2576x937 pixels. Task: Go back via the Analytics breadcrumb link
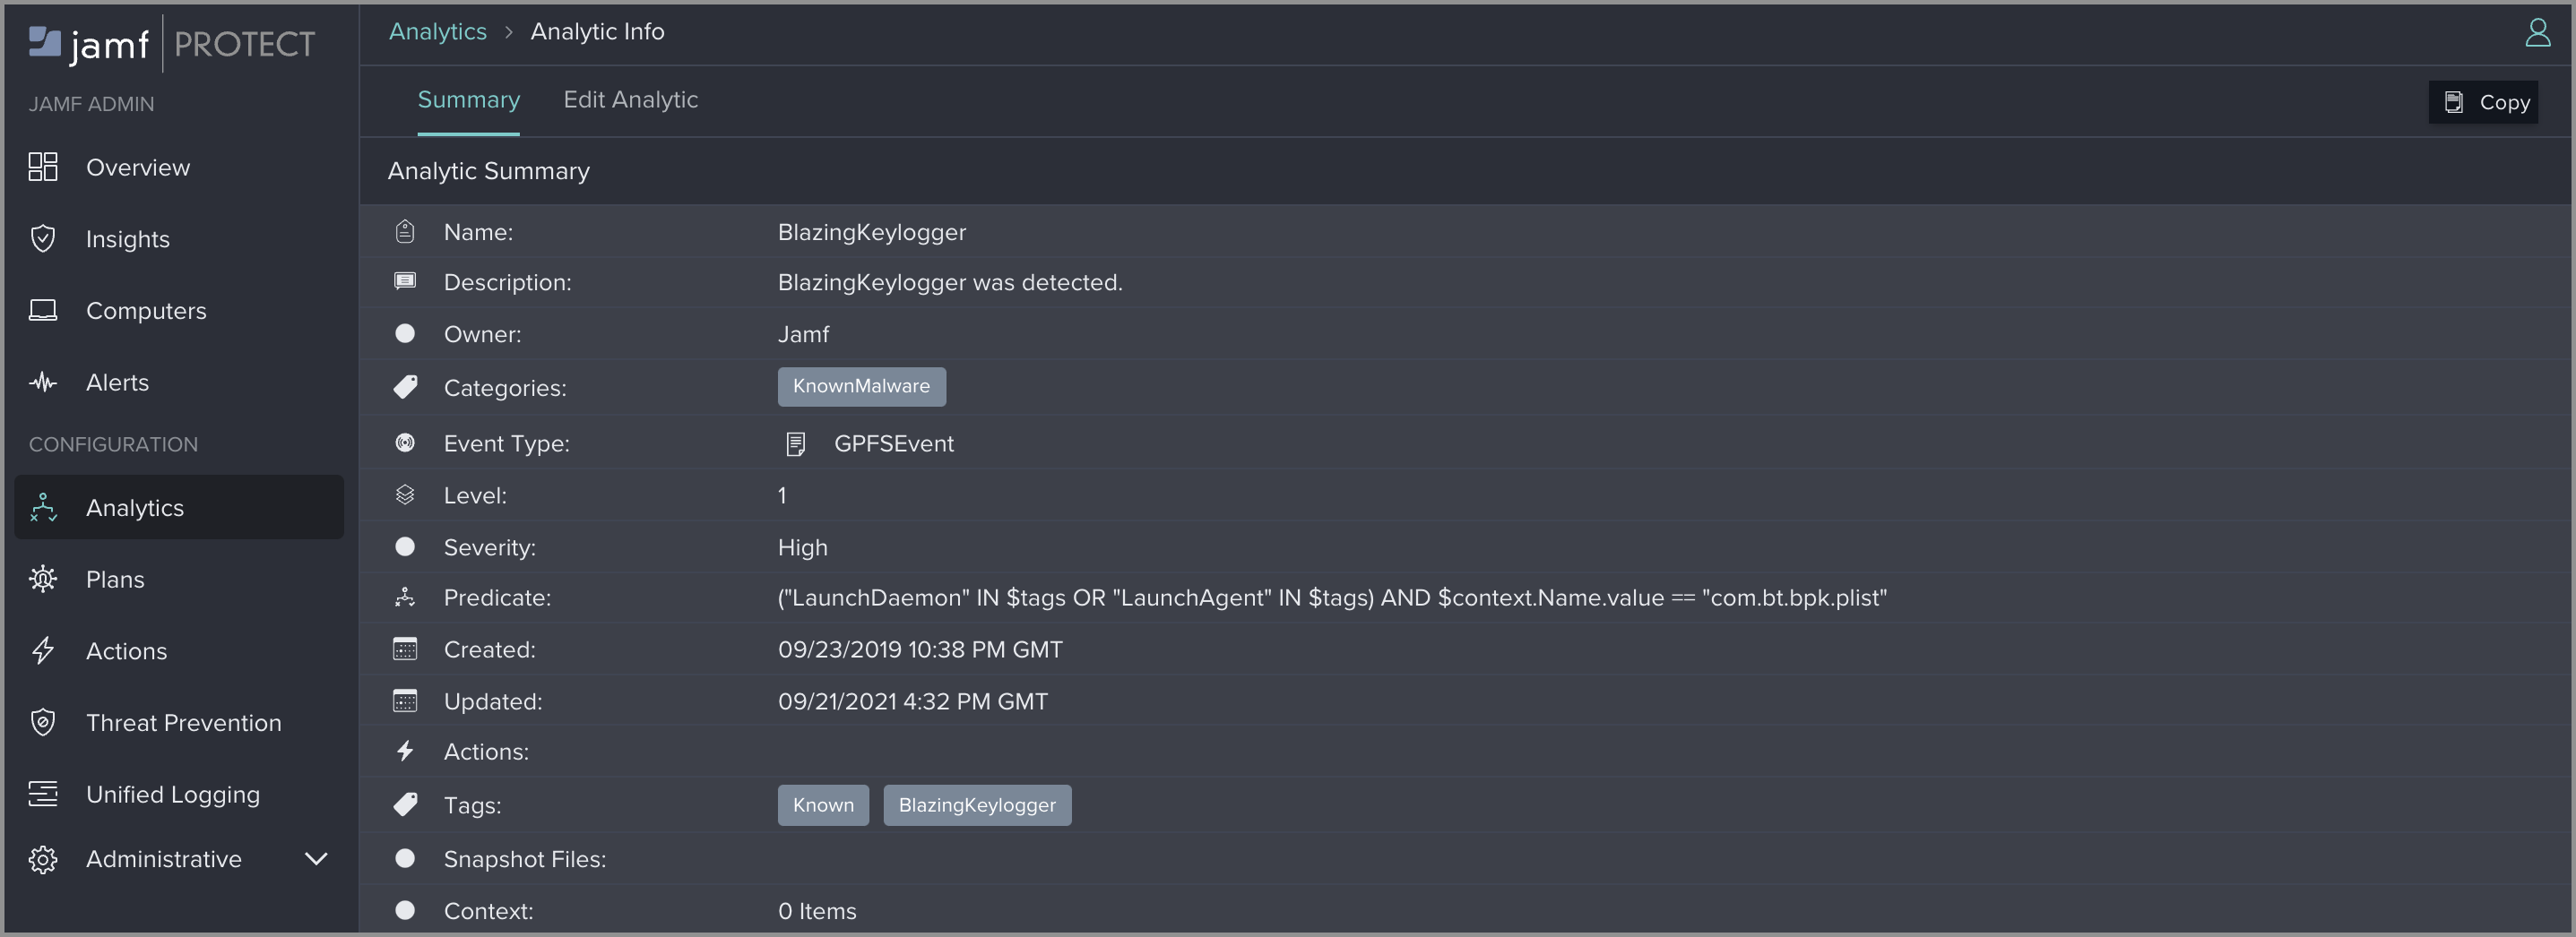tap(437, 32)
